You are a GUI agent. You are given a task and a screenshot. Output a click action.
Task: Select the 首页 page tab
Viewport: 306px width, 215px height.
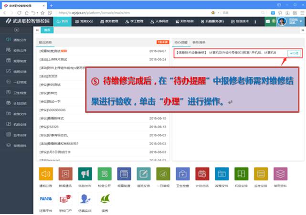pos(47,30)
